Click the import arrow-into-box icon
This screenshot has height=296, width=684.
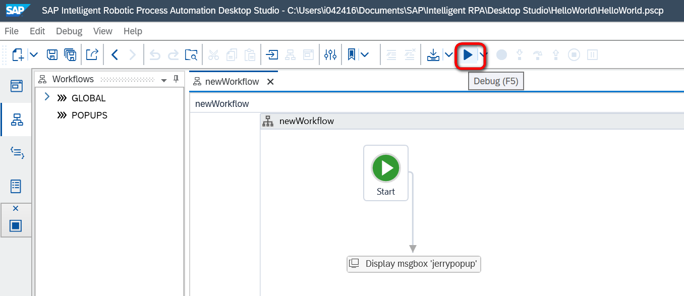click(x=272, y=54)
